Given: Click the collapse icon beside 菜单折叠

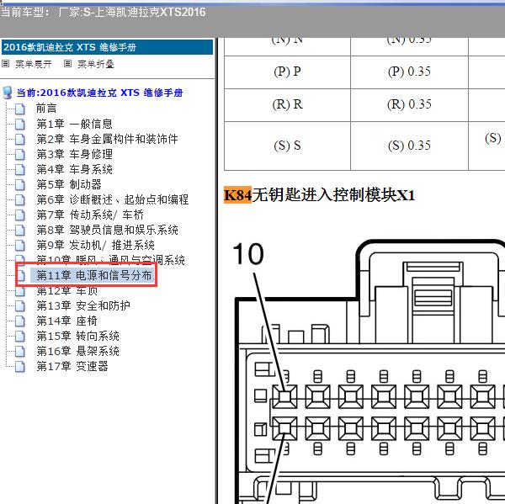Looking at the screenshot, I should pyautogui.click(x=67, y=63).
